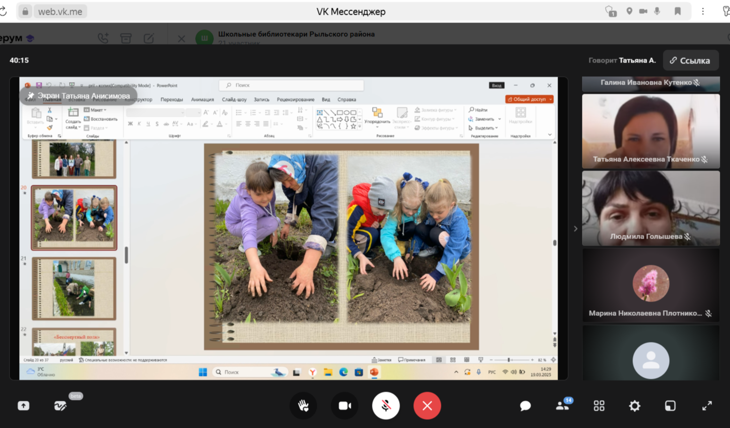Open Запись tab in PowerPoint ribbon
Viewport: 730px width, 428px height.
[261, 99]
